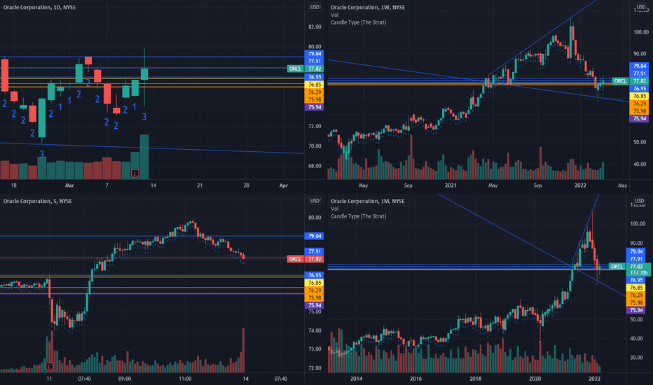The width and height of the screenshot is (653, 385).
Task: Click the red ORCL ticker label on the 5-minute chart
Action: coord(295,259)
